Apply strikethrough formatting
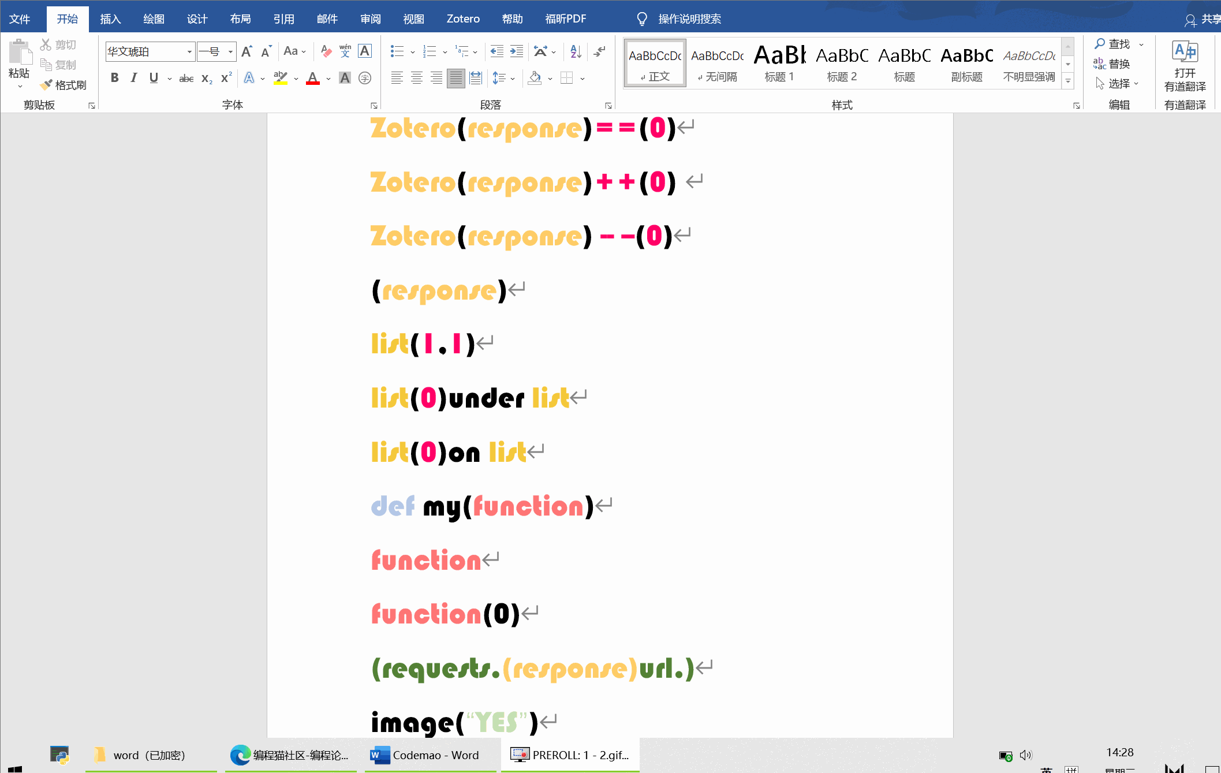This screenshot has height=773, width=1221. tap(186, 78)
